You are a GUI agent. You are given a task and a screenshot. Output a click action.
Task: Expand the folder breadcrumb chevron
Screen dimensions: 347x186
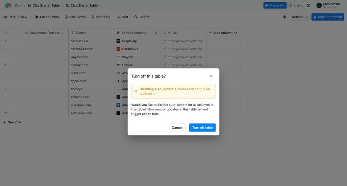[x=21, y=5]
